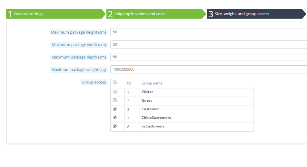Click the Visitor group name text
The width and height of the screenshot is (307, 167).
147,92
